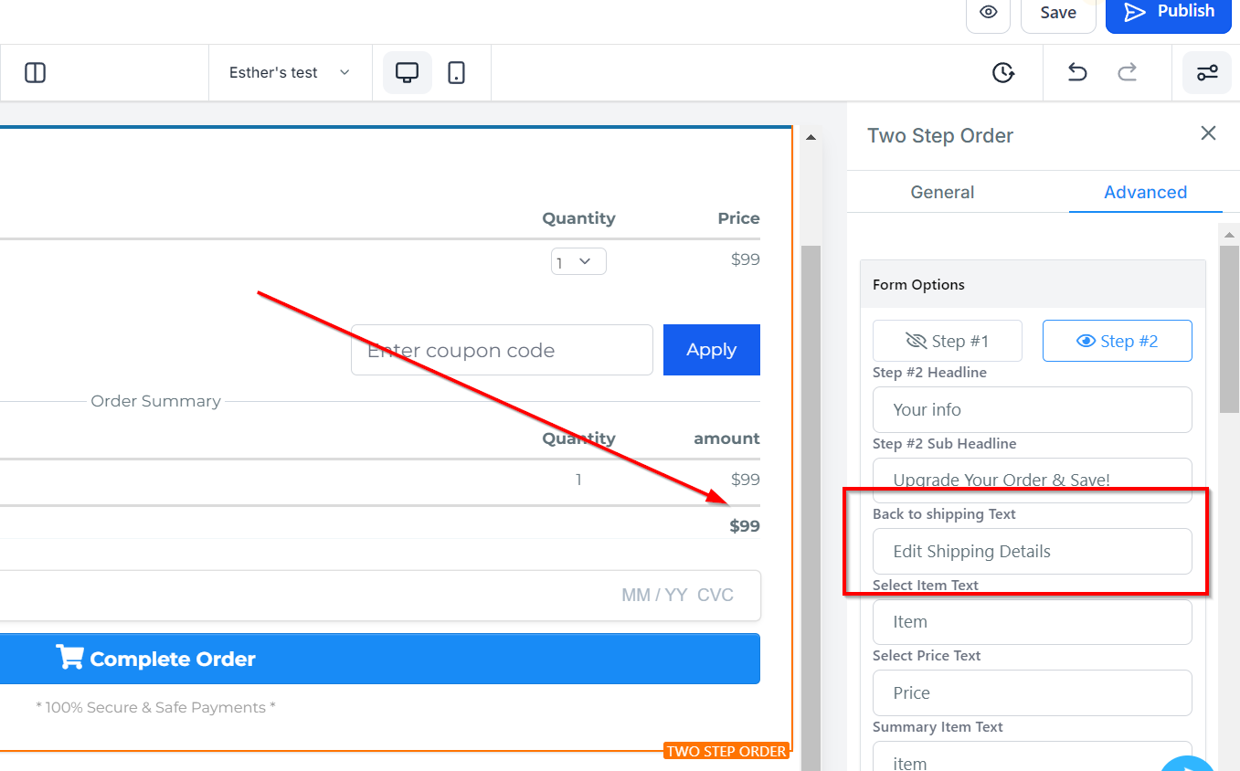Image resolution: width=1240 pixels, height=771 pixels.
Task: Switch to mobile view
Action: (x=457, y=73)
